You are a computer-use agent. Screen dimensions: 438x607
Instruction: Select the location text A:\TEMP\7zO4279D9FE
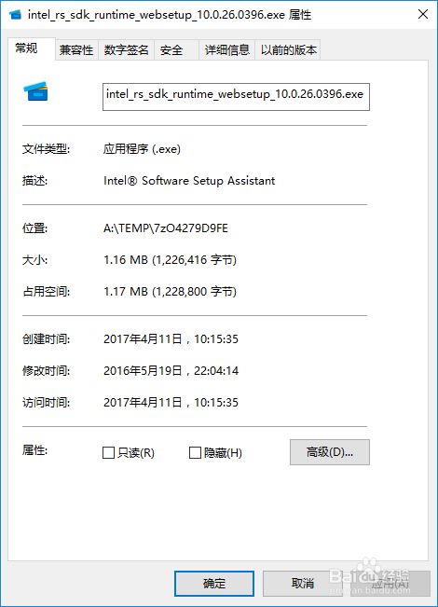coord(166,228)
